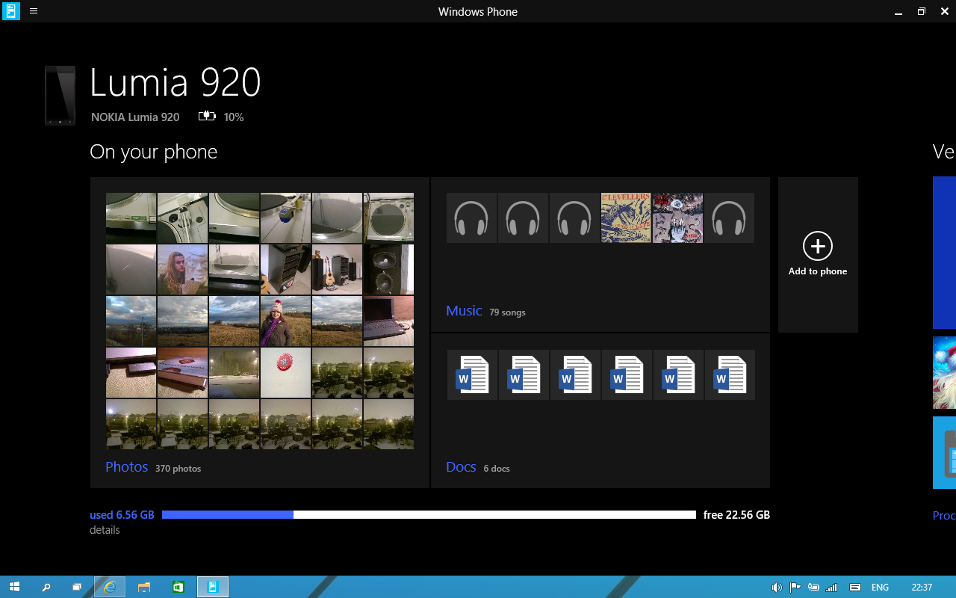This screenshot has height=598, width=956.
Task: Open File Explorer from the taskbar
Action: [144, 588]
